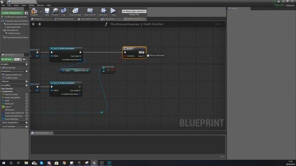Switch to the Construction Script tab
The width and height of the screenshot is (296, 166).
64,19
